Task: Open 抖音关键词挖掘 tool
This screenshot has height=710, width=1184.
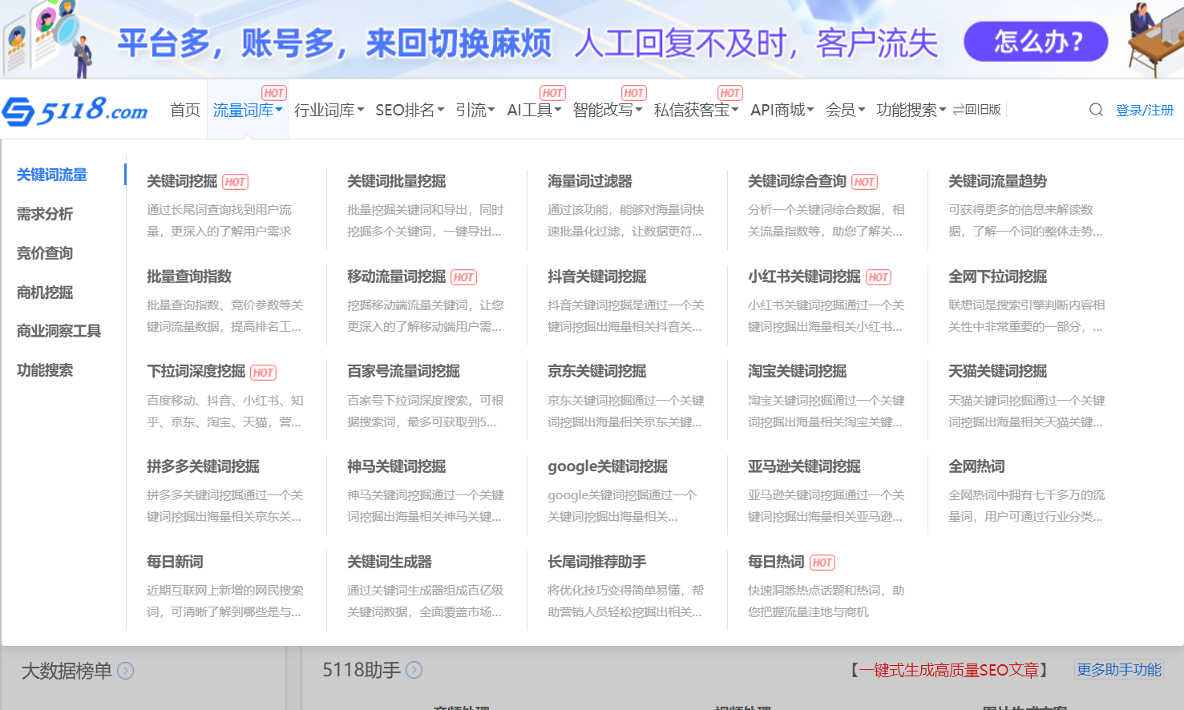Action: pyautogui.click(x=596, y=276)
